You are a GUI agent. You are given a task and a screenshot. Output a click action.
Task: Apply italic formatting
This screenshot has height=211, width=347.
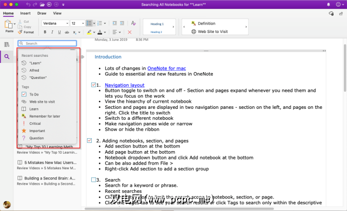click(52, 32)
